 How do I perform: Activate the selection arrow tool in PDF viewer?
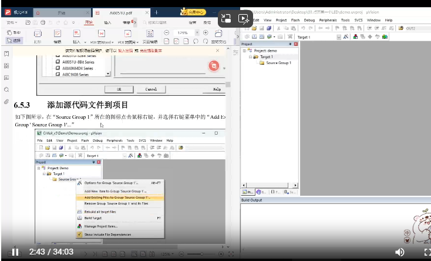click(14, 41)
